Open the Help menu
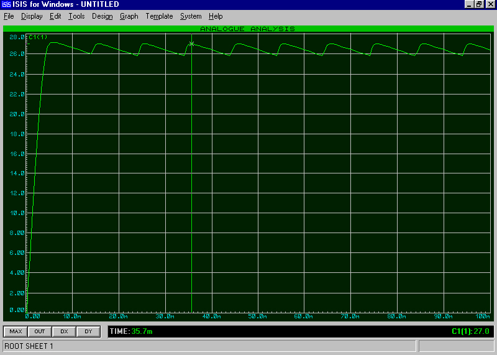Image resolution: width=497 pixels, height=355 pixels. 216,16
